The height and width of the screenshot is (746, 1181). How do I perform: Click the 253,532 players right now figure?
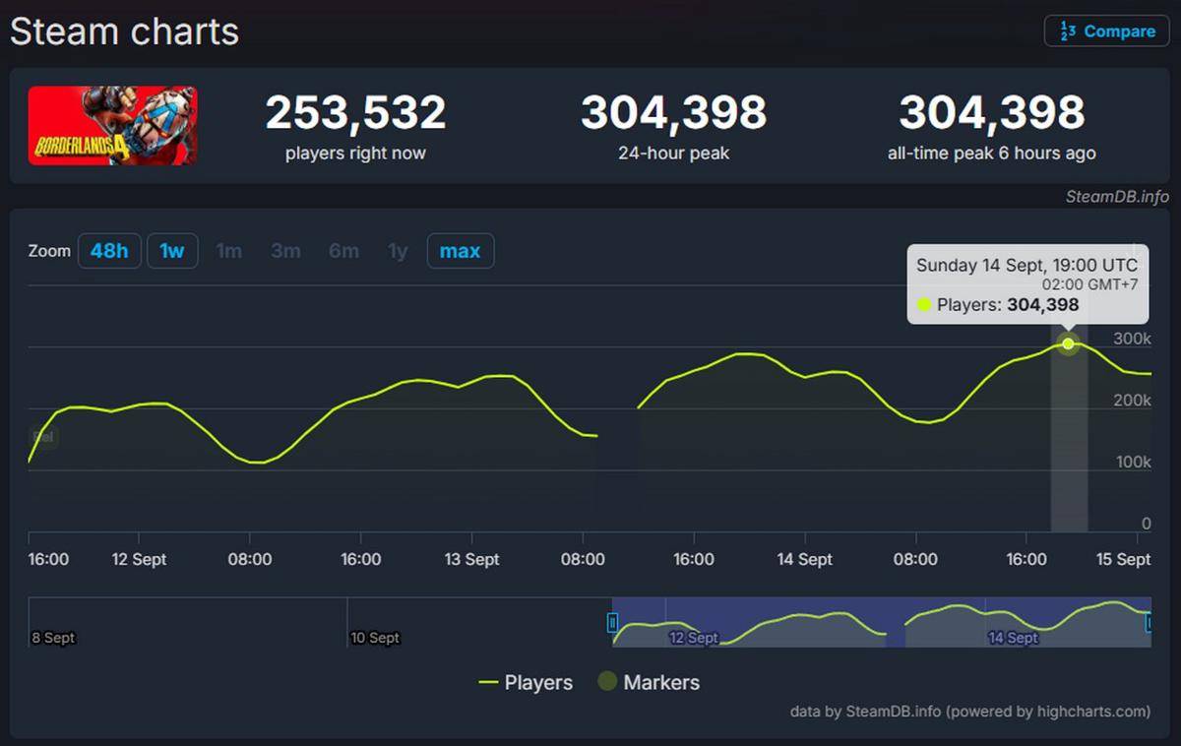[x=355, y=113]
